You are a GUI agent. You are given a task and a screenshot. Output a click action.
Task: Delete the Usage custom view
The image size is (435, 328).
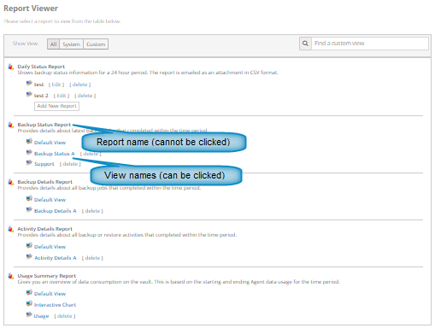click(65, 316)
